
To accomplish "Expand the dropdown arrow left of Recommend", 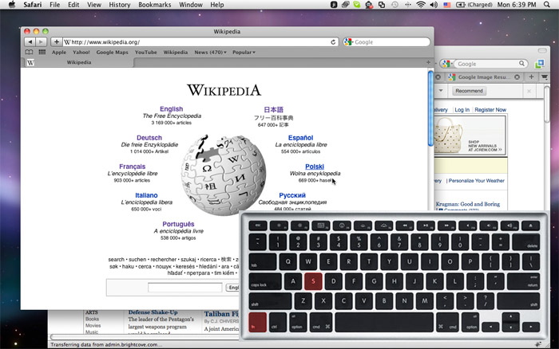I will (x=441, y=91).
